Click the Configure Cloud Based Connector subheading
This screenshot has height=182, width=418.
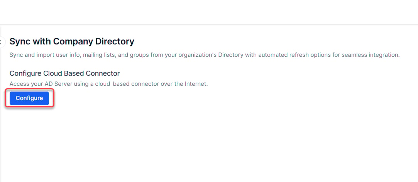click(64, 73)
